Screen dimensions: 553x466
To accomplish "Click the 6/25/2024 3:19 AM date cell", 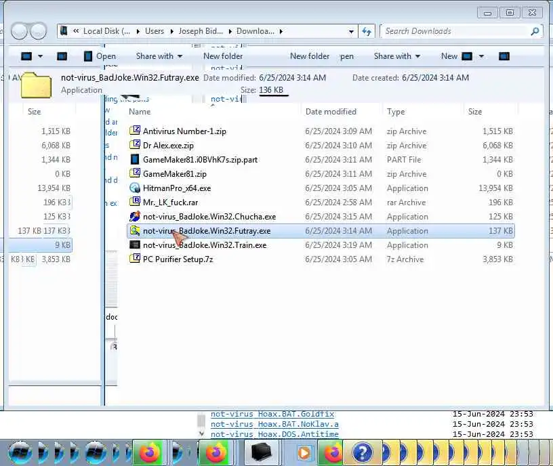I will pos(338,245).
